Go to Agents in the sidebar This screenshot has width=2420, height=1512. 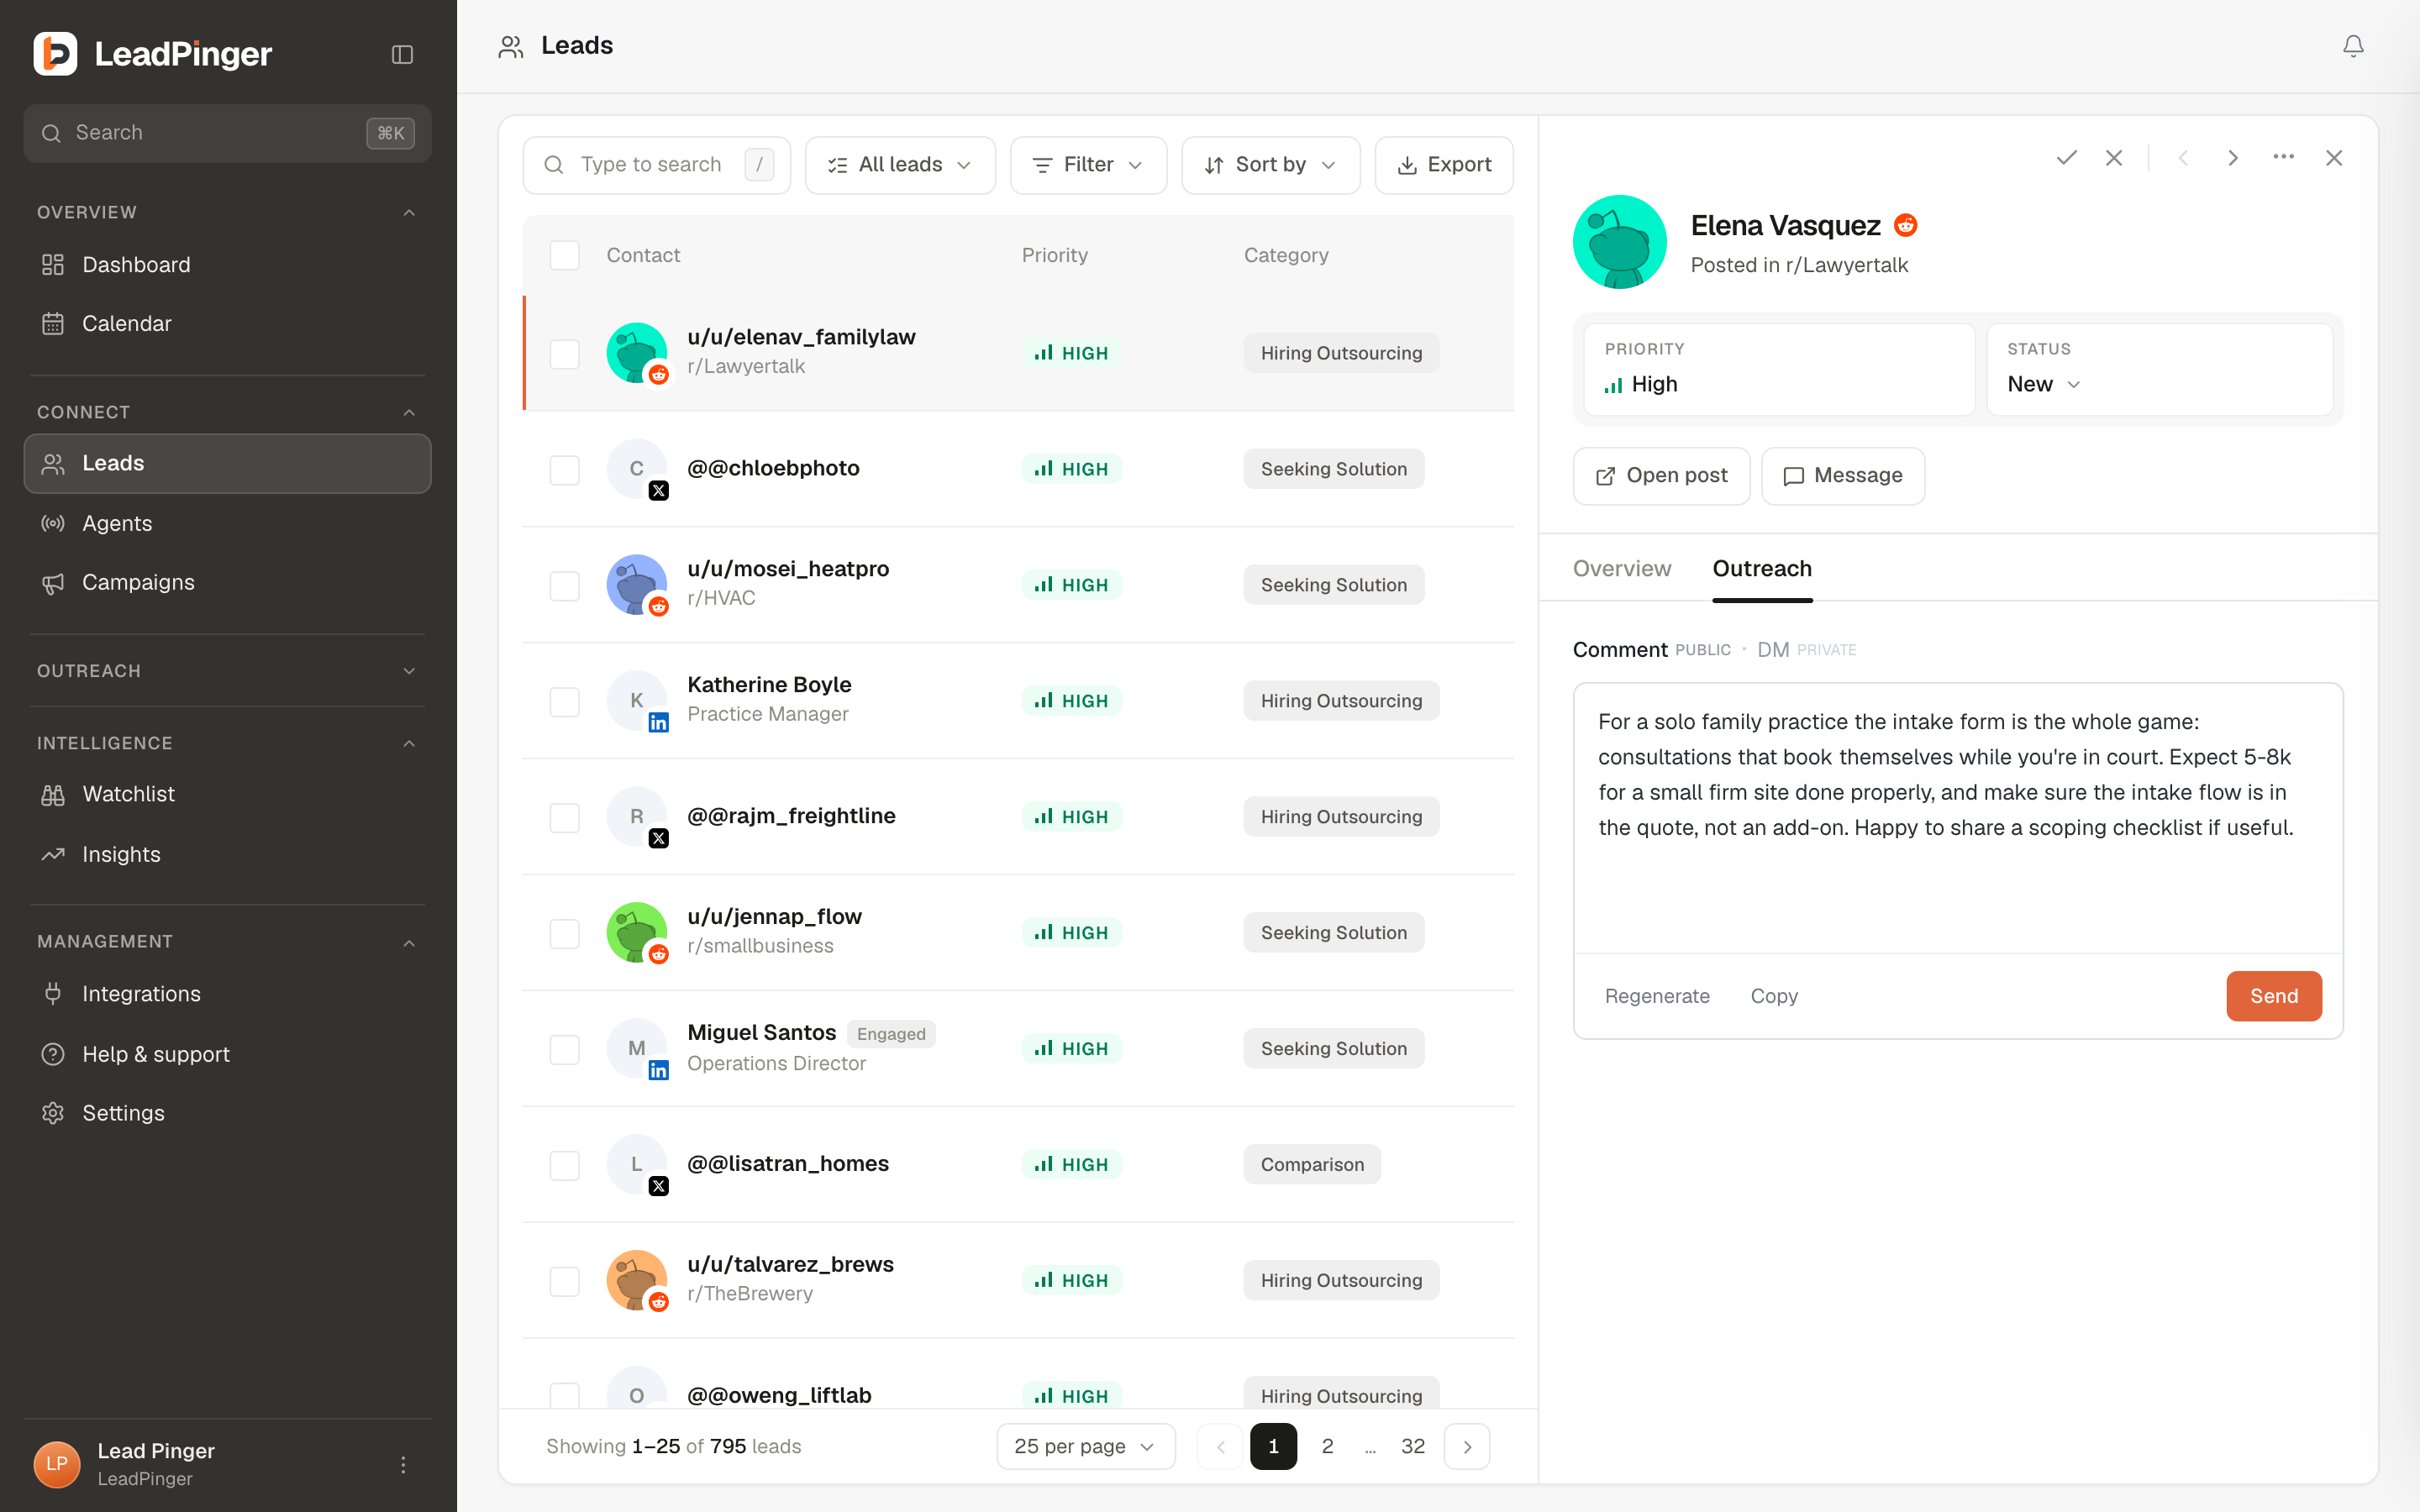coord(228,523)
